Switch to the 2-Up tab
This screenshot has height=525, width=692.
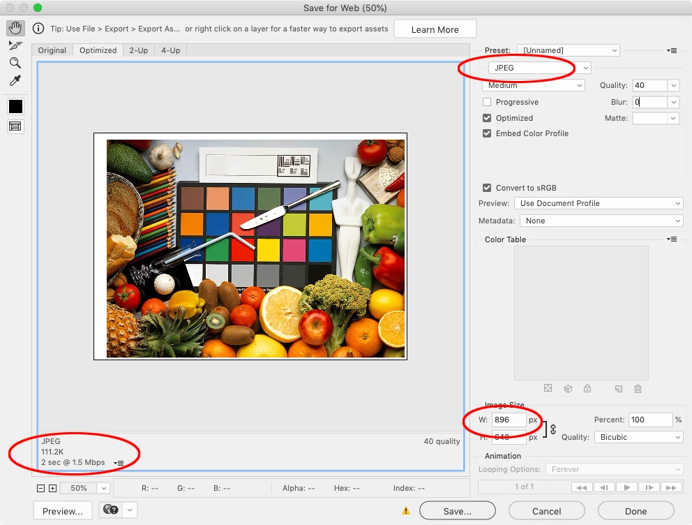coord(139,50)
